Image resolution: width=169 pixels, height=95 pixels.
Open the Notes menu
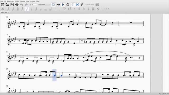tap(17, 1)
